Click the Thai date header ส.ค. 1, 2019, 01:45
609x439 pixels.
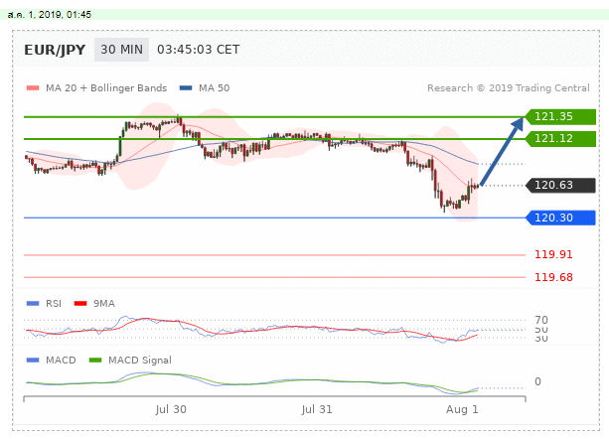point(50,15)
